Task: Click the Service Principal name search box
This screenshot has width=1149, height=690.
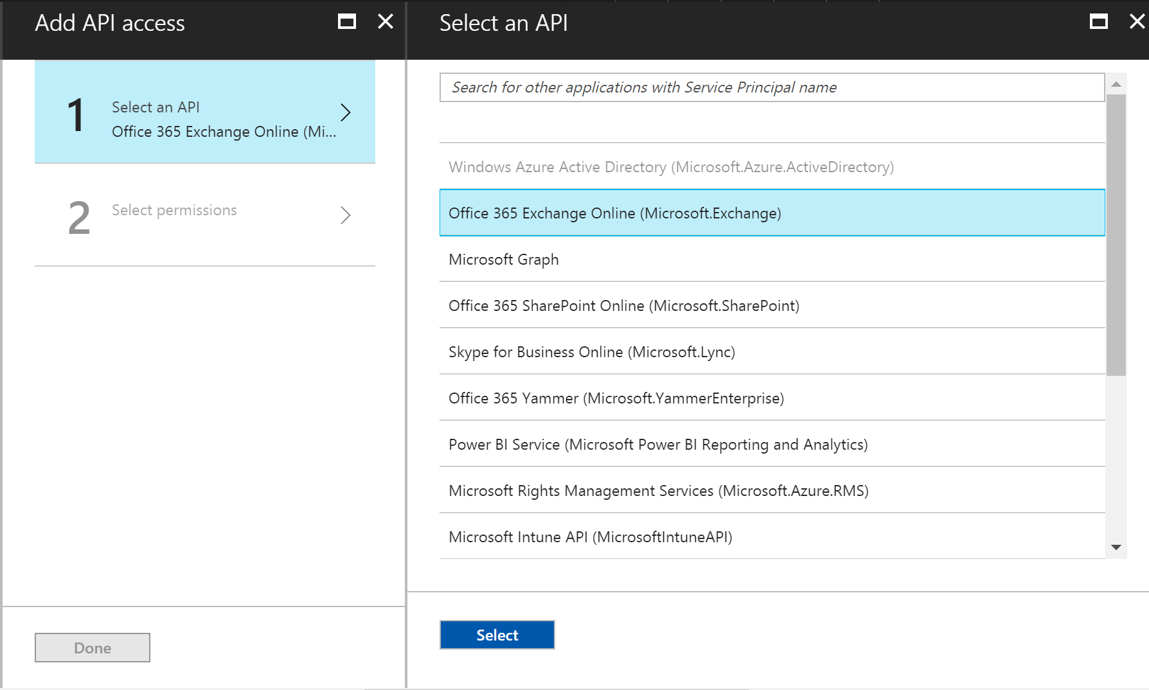Action: [x=771, y=87]
